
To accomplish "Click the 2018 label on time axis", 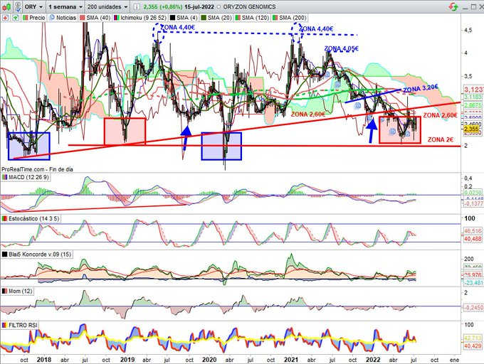I will pos(44,360).
